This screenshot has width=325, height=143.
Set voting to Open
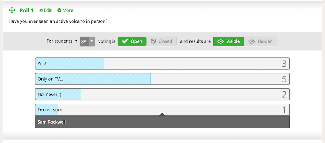point(132,41)
